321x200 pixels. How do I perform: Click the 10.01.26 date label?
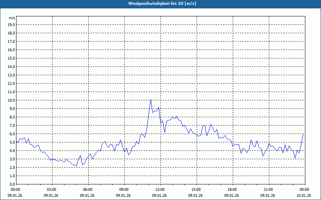[304, 196]
